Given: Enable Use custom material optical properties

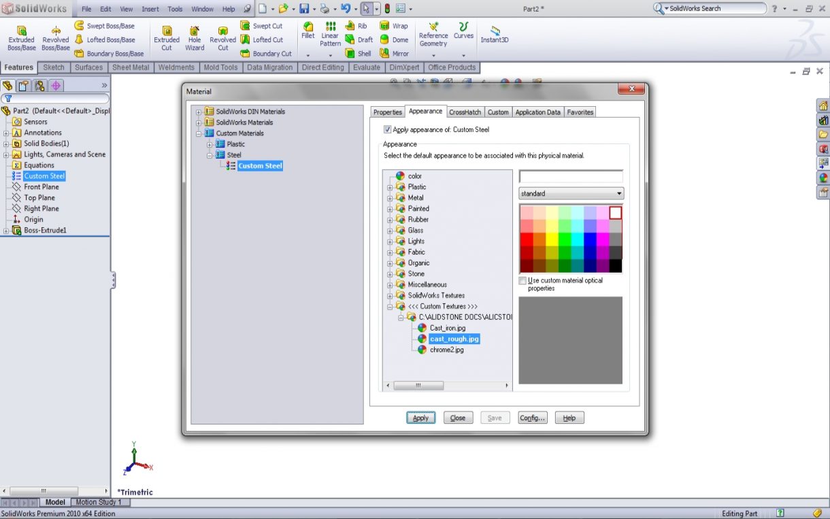Looking at the screenshot, I should (x=522, y=280).
